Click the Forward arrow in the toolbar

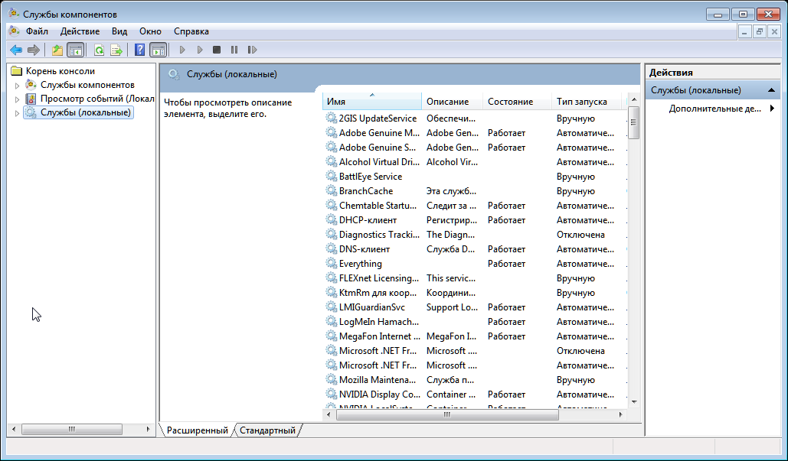34,50
